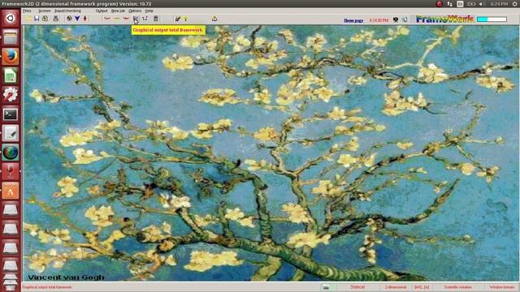Click the round globe toolbar icon

(69, 19)
